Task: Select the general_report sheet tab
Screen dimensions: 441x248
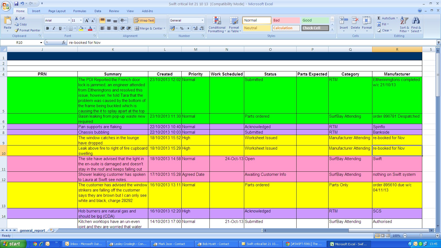Action: click(32, 230)
